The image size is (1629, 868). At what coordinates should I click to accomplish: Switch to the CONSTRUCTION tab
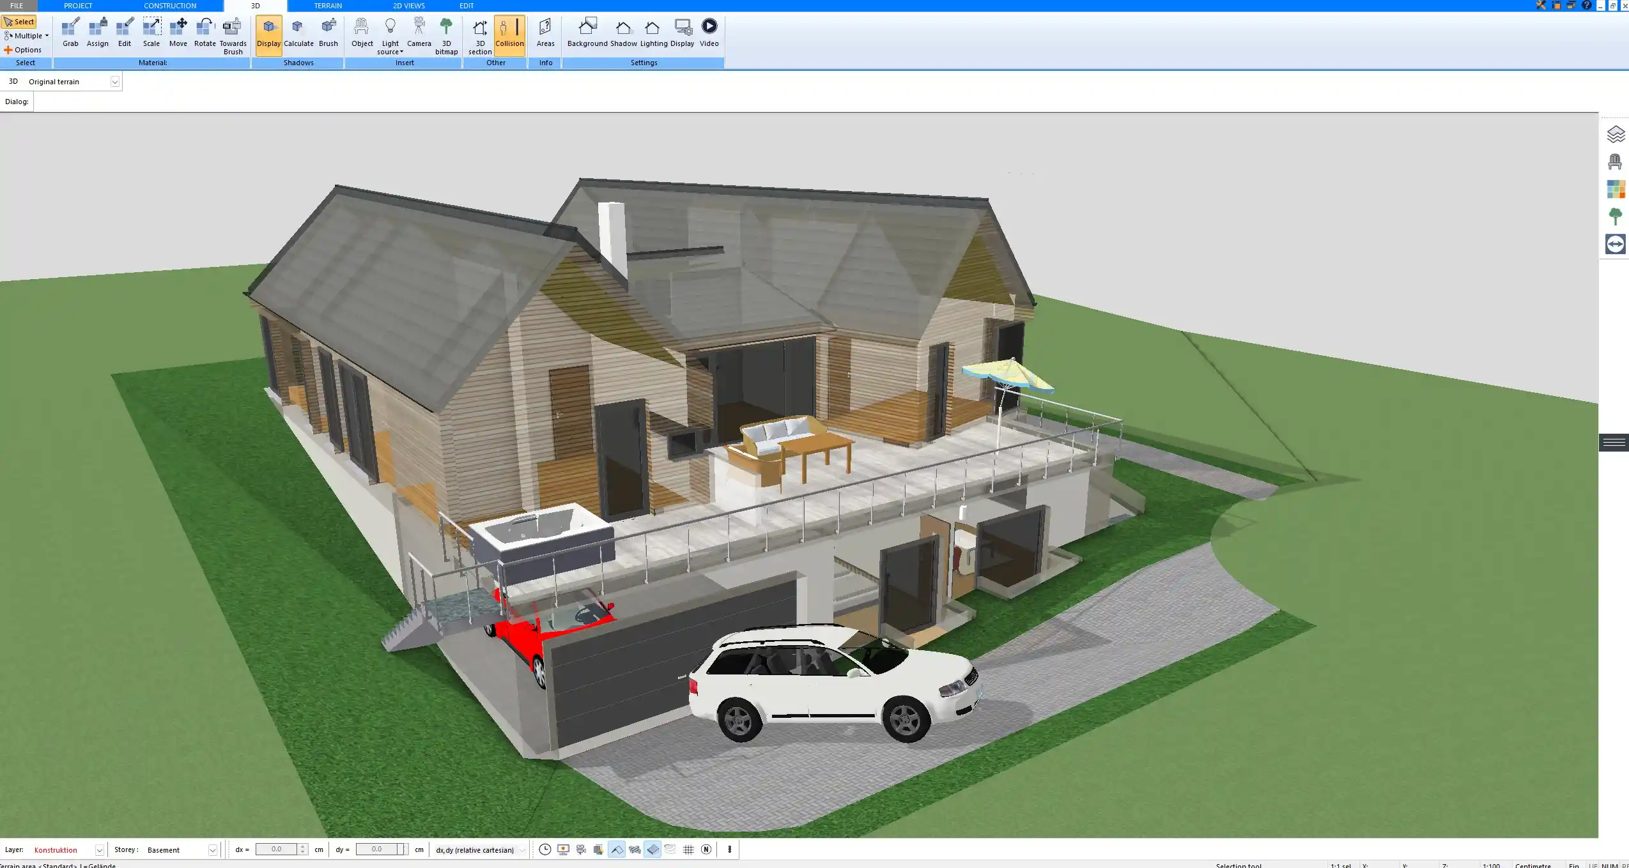tap(170, 5)
